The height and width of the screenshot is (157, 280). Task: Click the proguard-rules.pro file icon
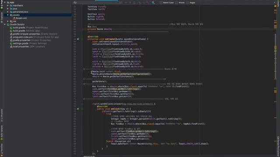coord(11,37)
